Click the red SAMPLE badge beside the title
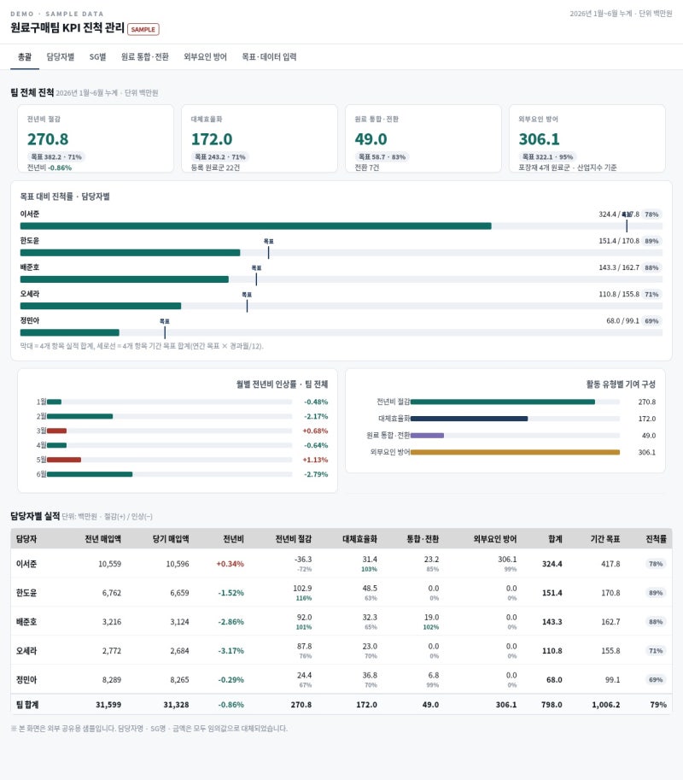683x780 pixels. 143,29
